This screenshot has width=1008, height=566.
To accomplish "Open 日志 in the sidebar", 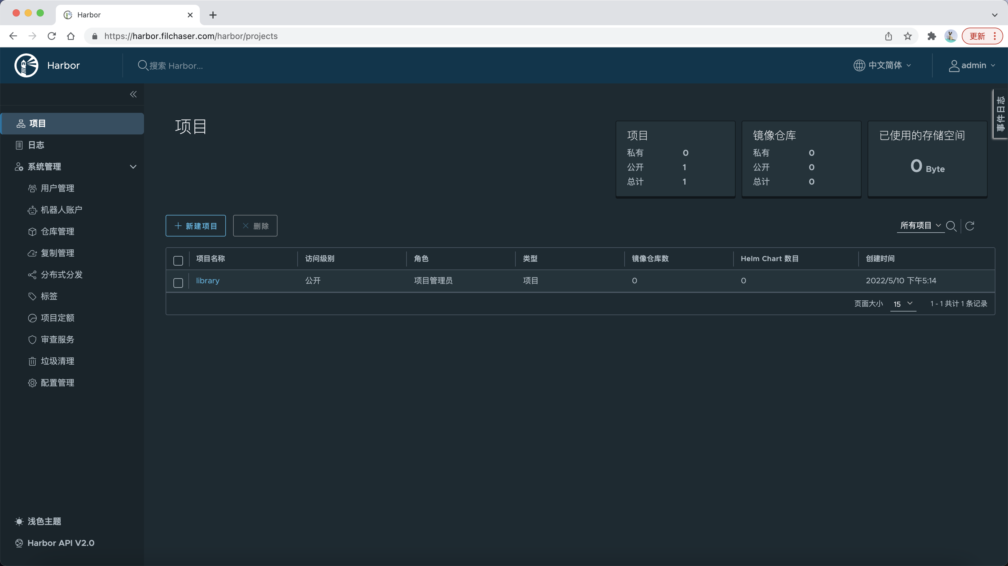I will [x=36, y=145].
